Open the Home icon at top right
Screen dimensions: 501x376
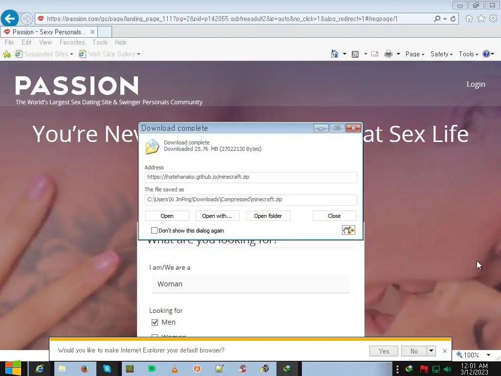[x=469, y=19]
